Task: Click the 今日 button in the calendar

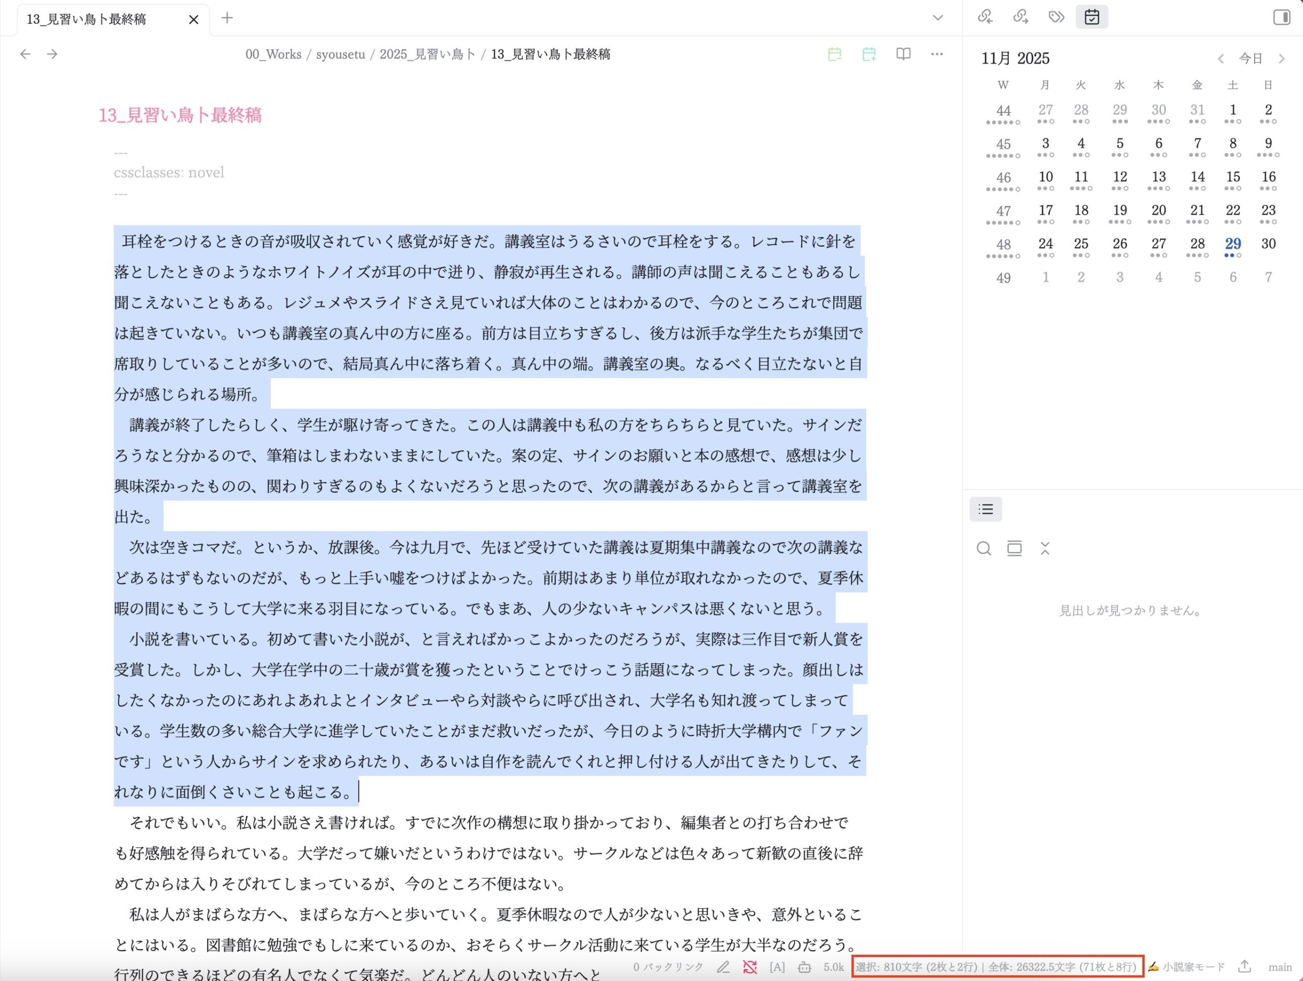Action: (x=1250, y=59)
